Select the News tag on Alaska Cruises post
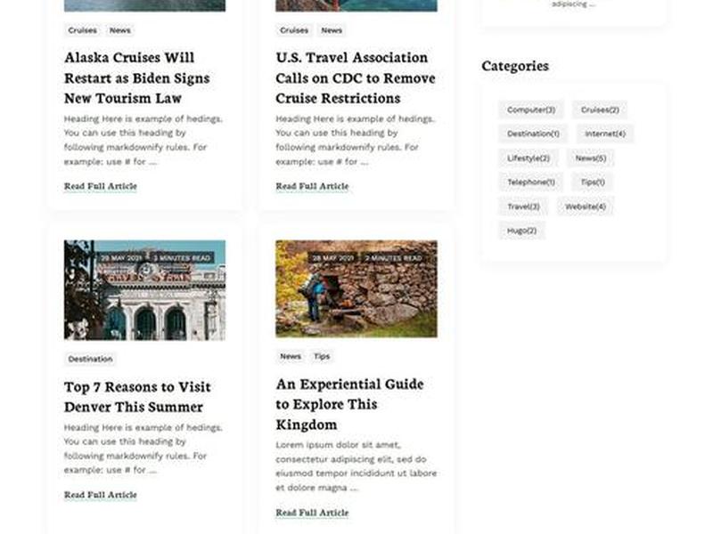Image resolution: width=713 pixels, height=534 pixels. 120,30
